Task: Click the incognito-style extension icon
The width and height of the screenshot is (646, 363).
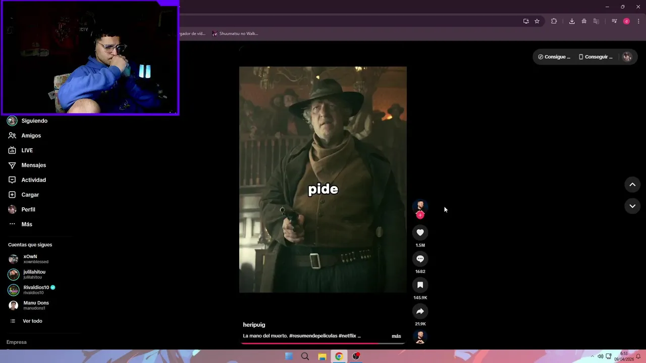Action: click(x=584, y=21)
